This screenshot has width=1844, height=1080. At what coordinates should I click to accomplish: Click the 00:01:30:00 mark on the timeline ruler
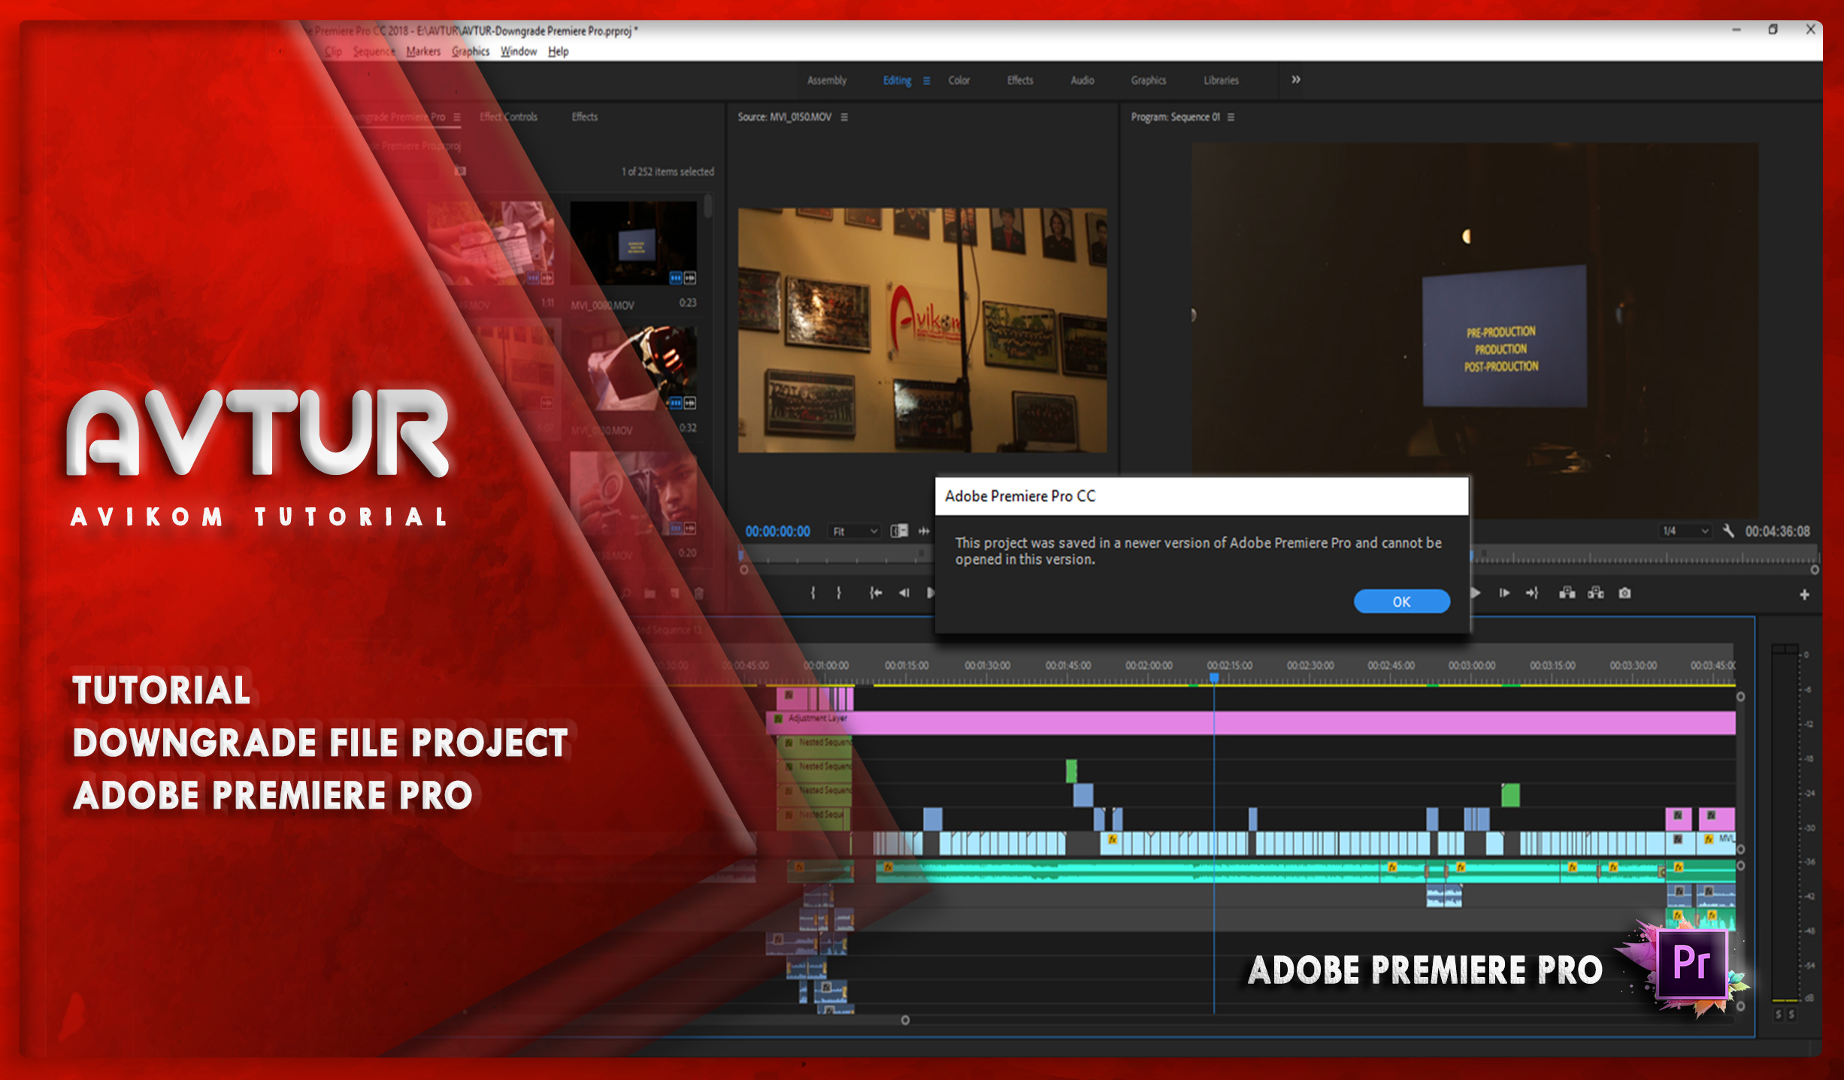[x=987, y=665]
